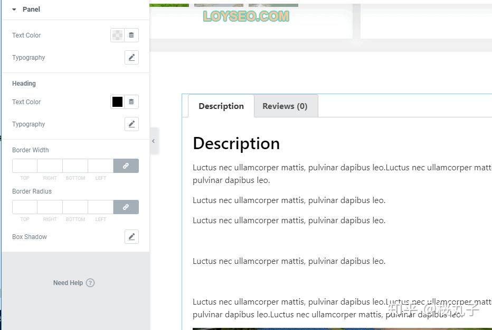
Task: Click the Border Width top field
Action: click(x=25, y=166)
